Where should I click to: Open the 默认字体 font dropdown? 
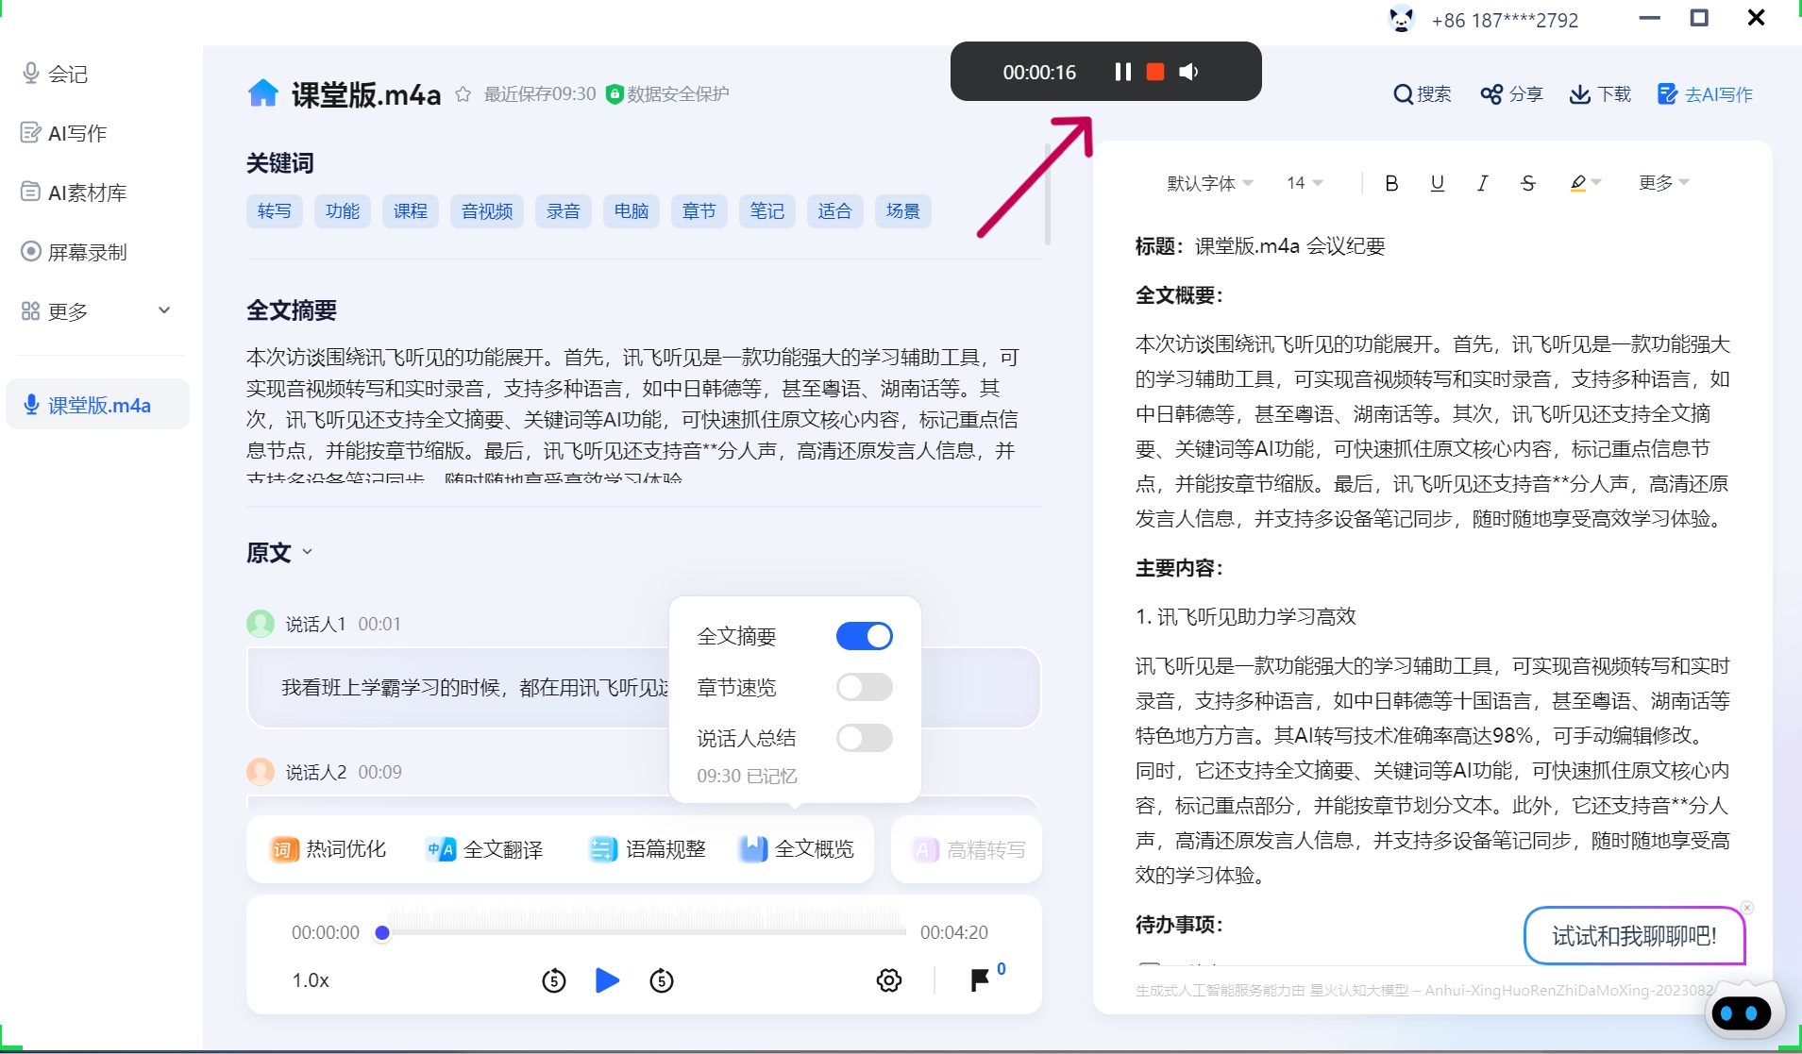(x=1209, y=183)
